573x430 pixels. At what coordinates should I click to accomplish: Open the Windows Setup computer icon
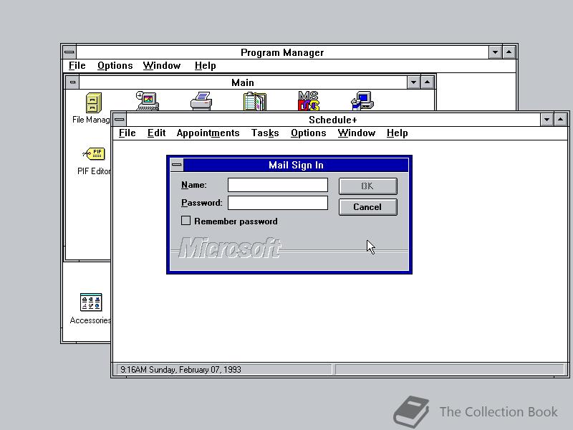coord(362,100)
